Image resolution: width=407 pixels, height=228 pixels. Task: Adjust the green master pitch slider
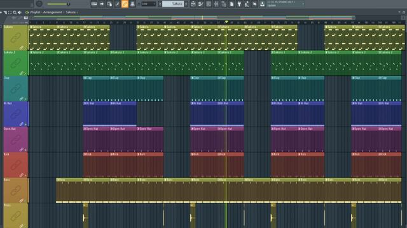[x=58, y=4]
